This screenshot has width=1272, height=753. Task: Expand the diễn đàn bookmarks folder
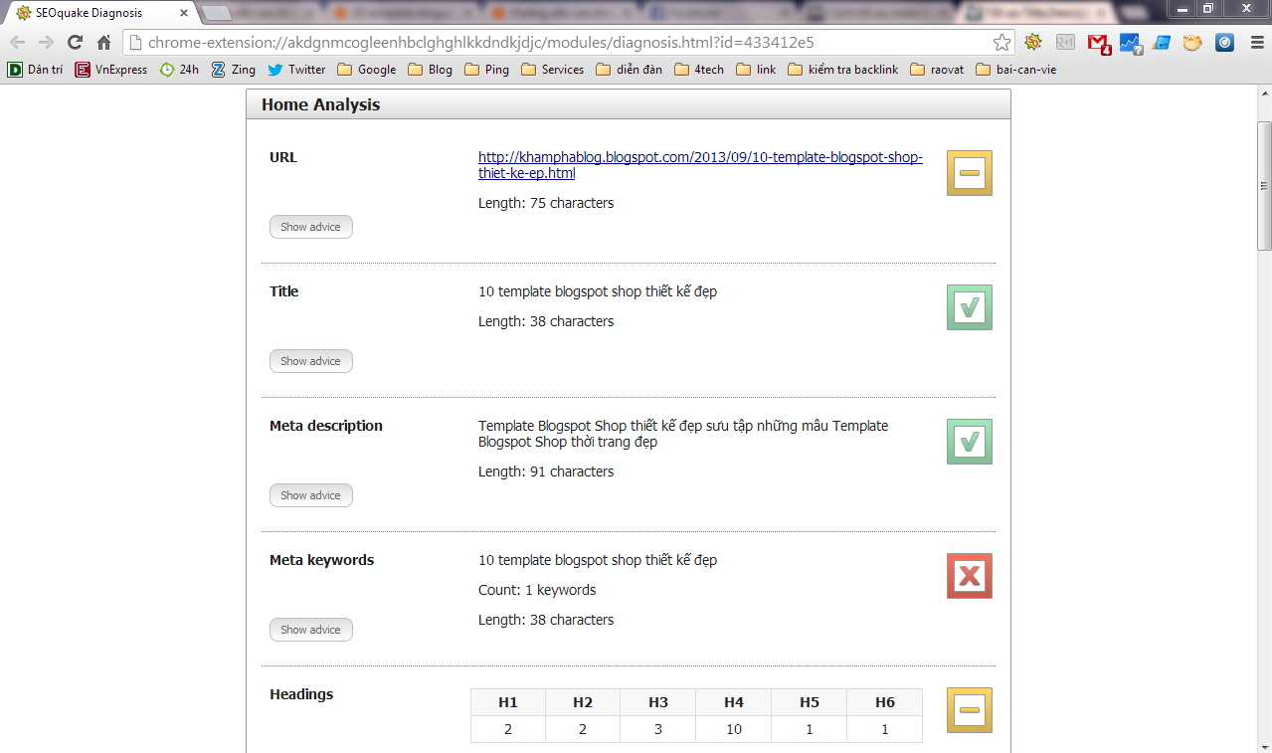coord(630,70)
